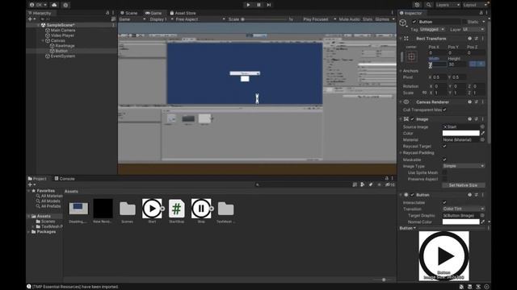Click the Set Native Size button
The height and width of the screenshot is (290, 517).
[x=463, y=185]
